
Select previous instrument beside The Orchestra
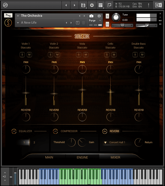click(80, 16)
